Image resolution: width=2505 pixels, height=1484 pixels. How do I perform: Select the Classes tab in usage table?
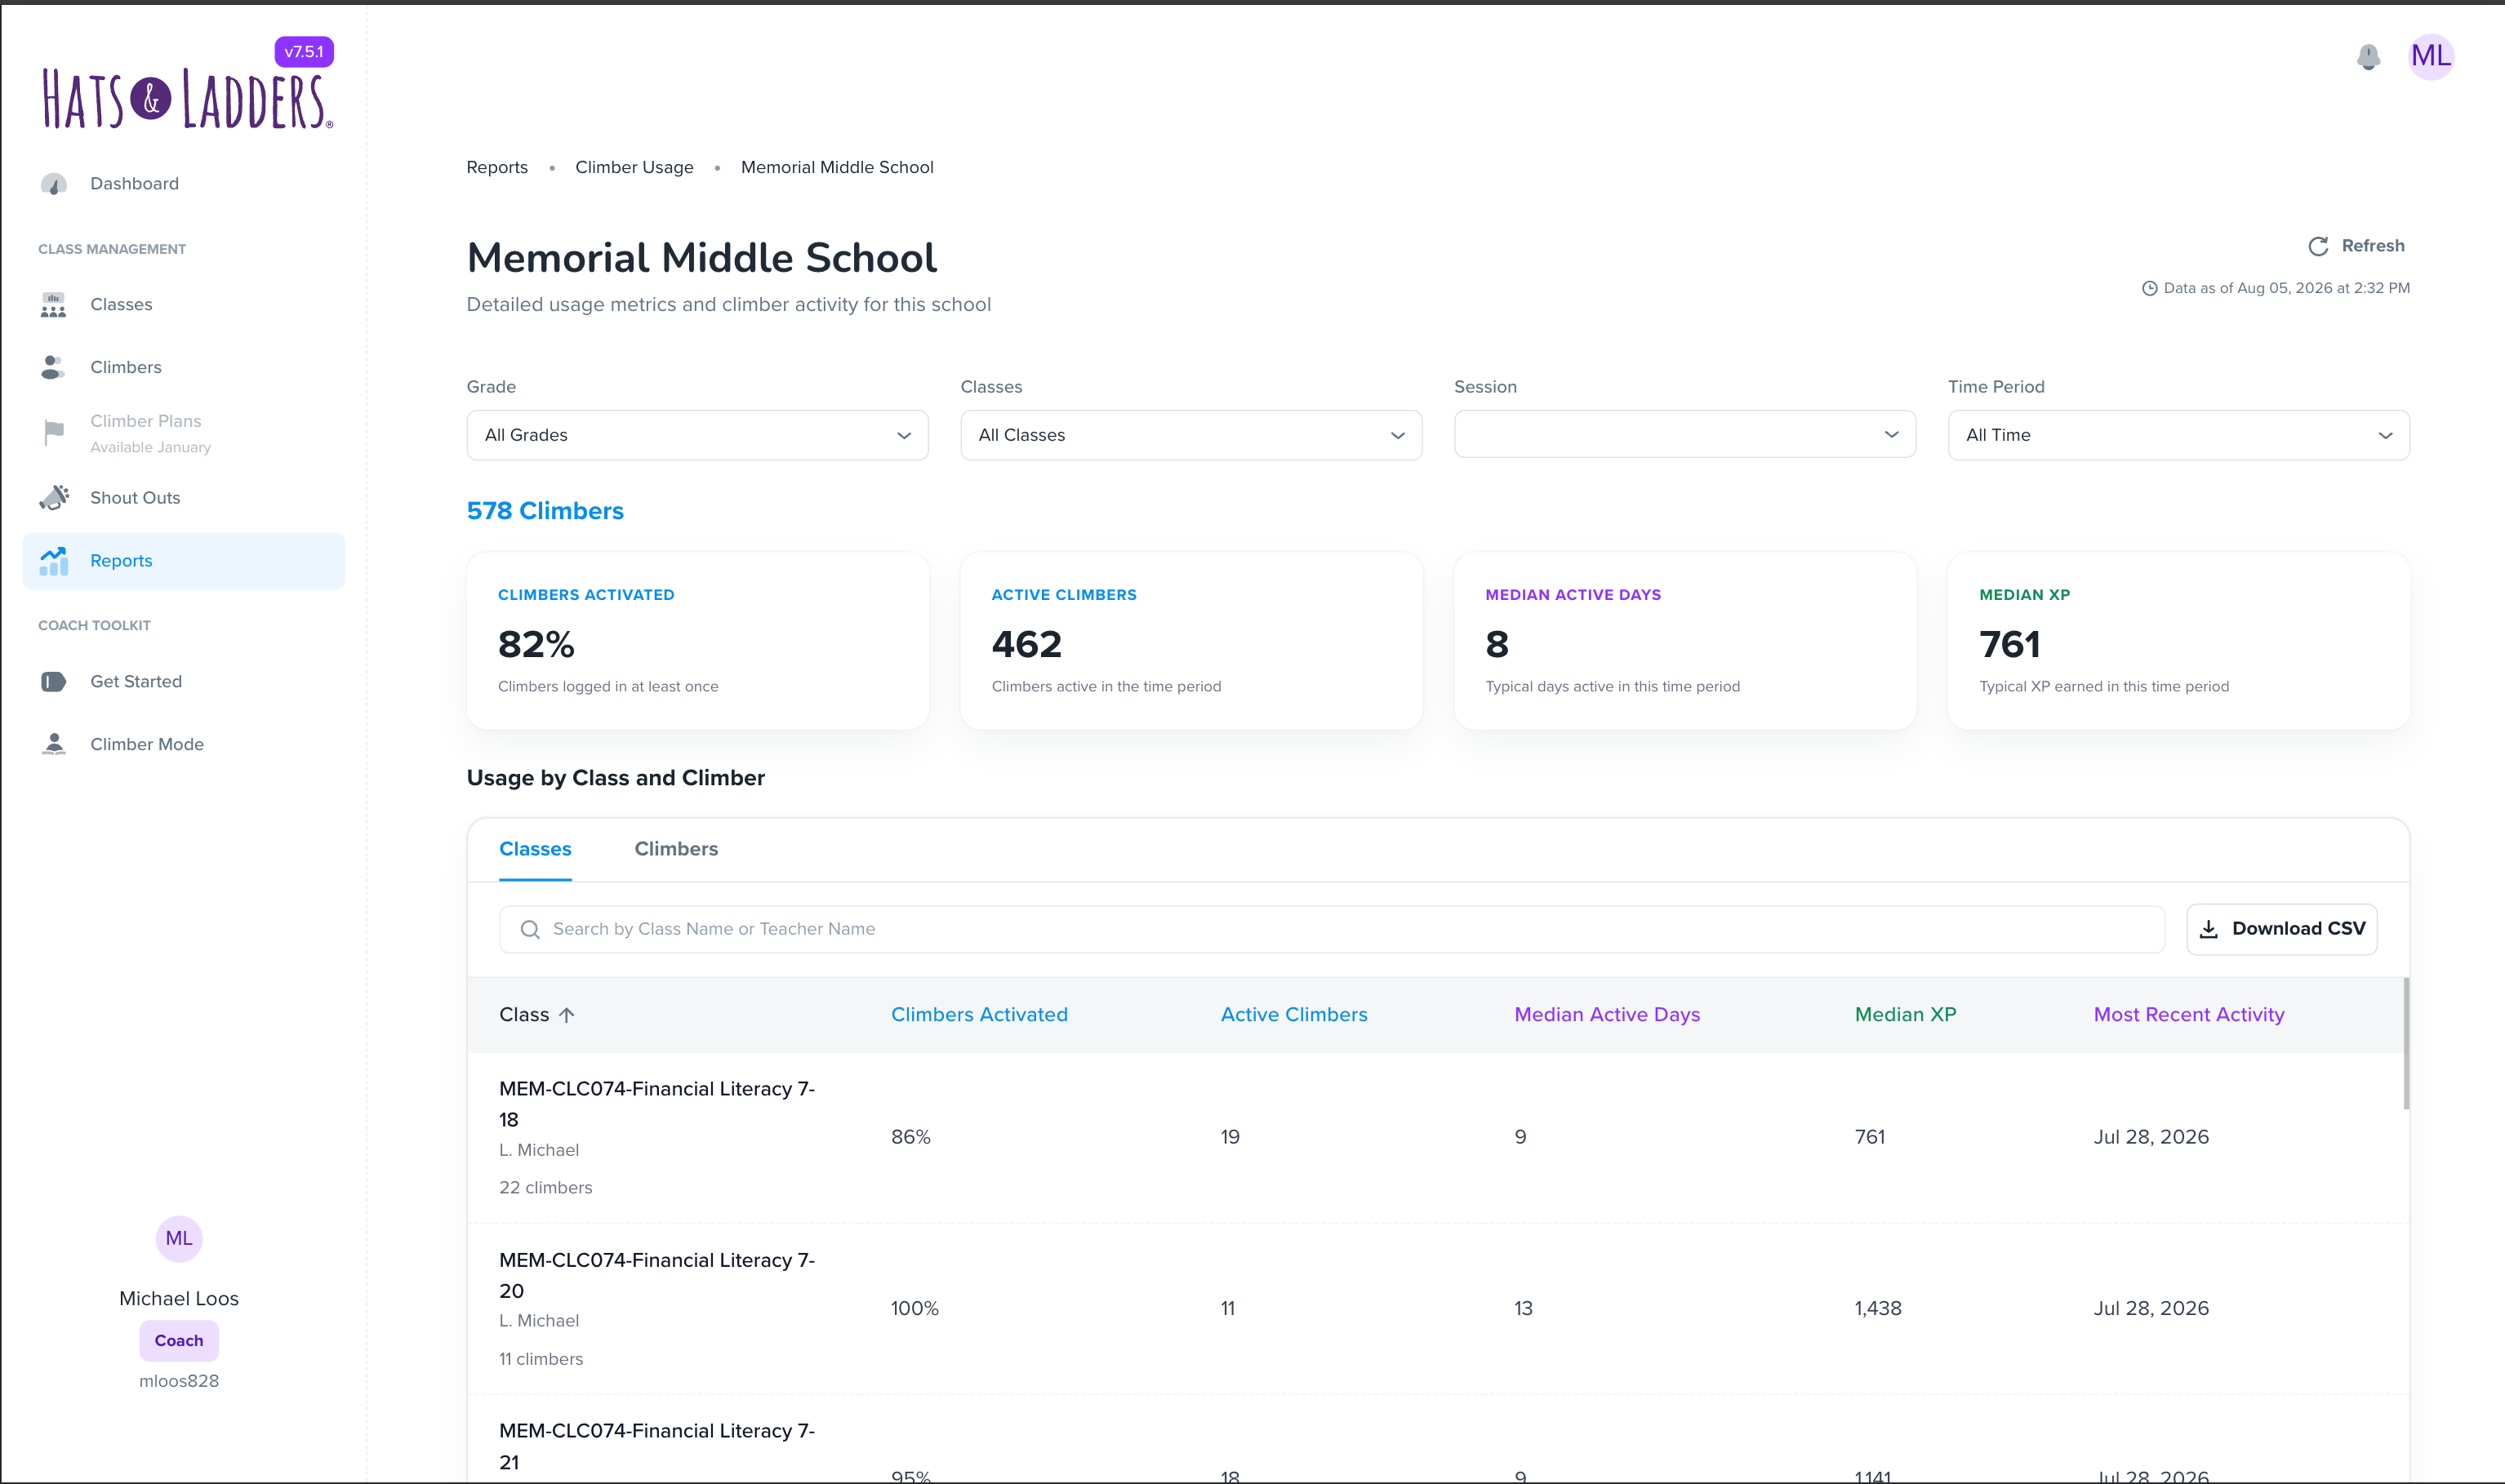535,849
